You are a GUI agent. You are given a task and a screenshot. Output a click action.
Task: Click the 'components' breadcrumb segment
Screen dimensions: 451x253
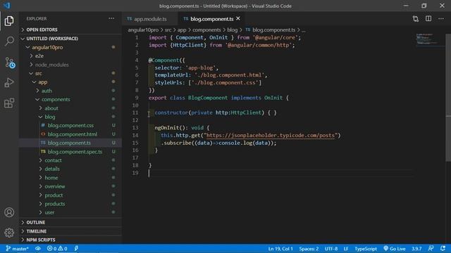[x=206, y=30]
